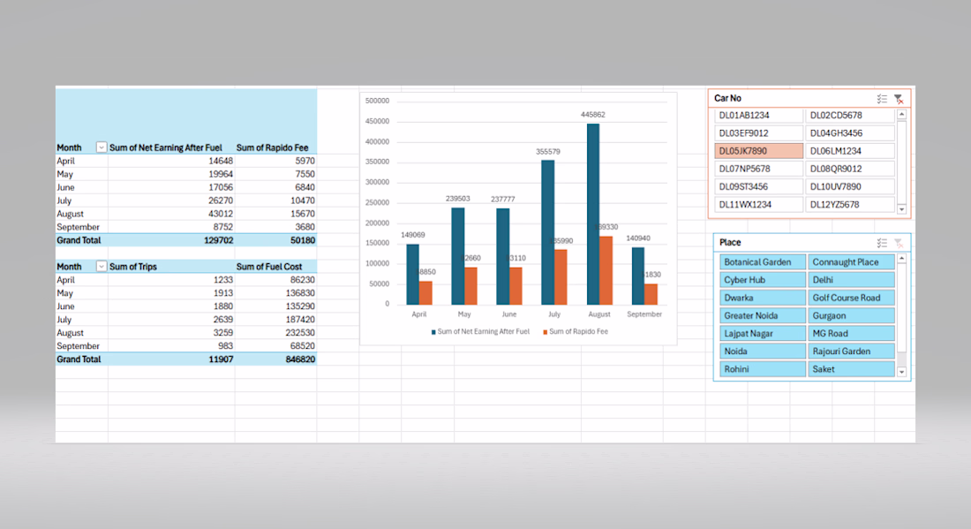The width and height of the screenshot is (971, 529).
Task: Select car DL01AB1234 in slicer
Action: (x=758, y=115)
